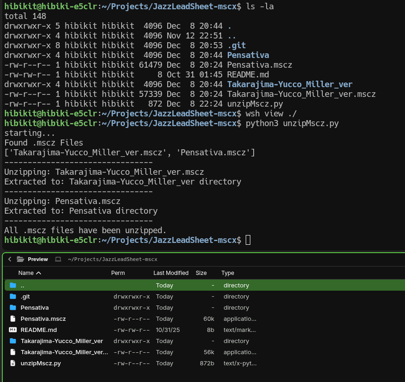405x382 pixels.
Task: Click file icon of Pensativa.mscz
Action: pyautogui.click(x=13, y=318)
